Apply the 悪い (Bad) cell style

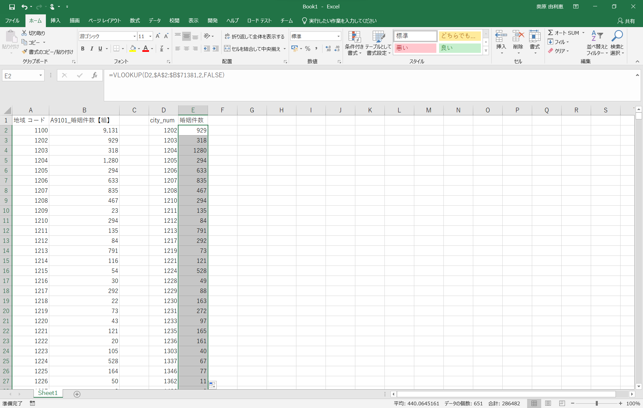(x=415, y=48)
